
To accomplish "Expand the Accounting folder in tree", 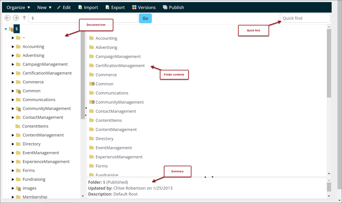I will [13, 47].
